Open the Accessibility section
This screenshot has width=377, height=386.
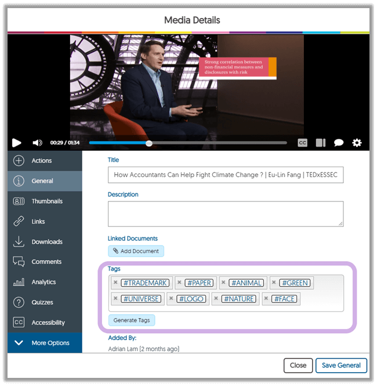click(x=48, y=323)
